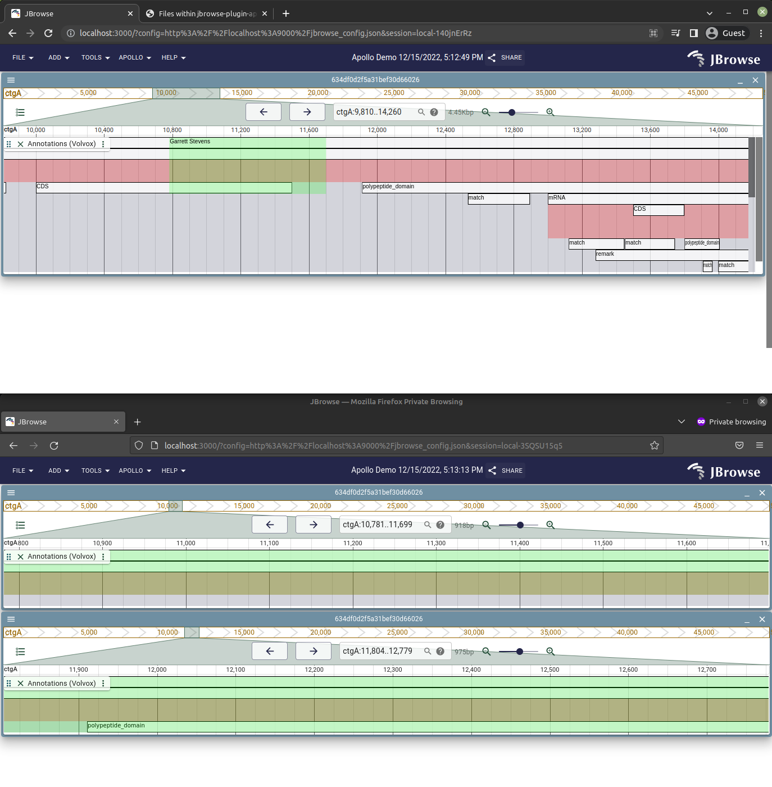Toggle Firefox tracking protection shield
The image size is (772, 787).
point(139,445)
